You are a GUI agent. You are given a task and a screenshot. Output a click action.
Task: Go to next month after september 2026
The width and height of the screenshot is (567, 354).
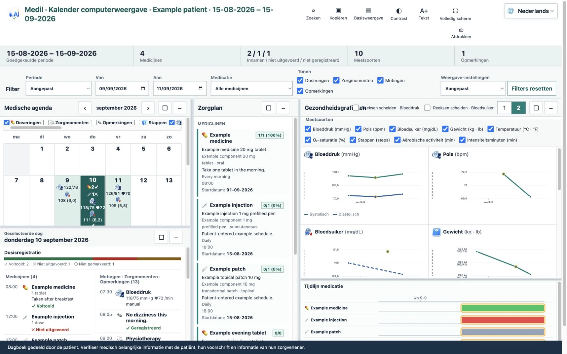click(148, 108)
